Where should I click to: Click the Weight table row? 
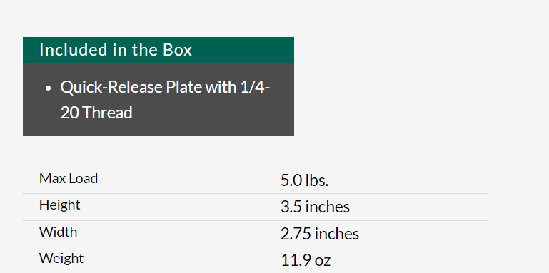[x=255, y=260]
